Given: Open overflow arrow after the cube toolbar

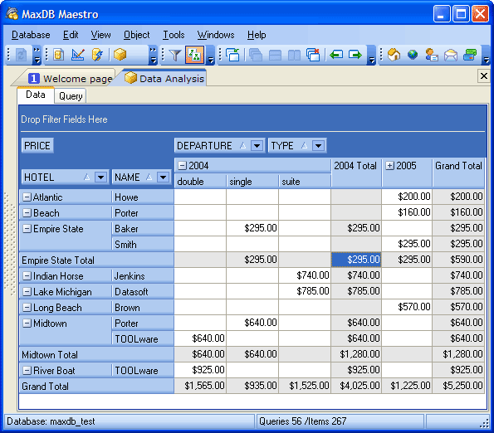Looking at the screenshot, I should coord(153,55).
